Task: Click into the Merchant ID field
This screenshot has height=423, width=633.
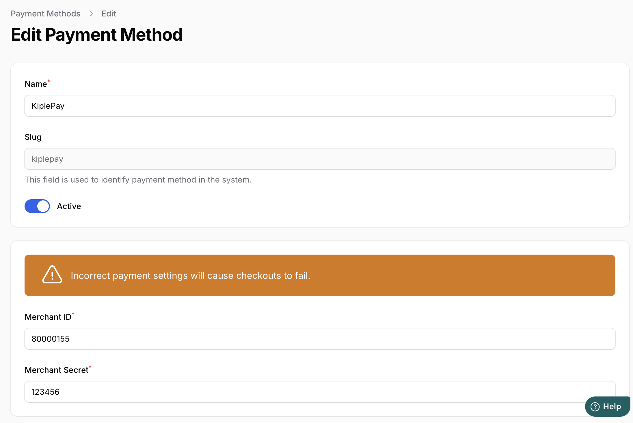Action: click(x=320, y=339)
